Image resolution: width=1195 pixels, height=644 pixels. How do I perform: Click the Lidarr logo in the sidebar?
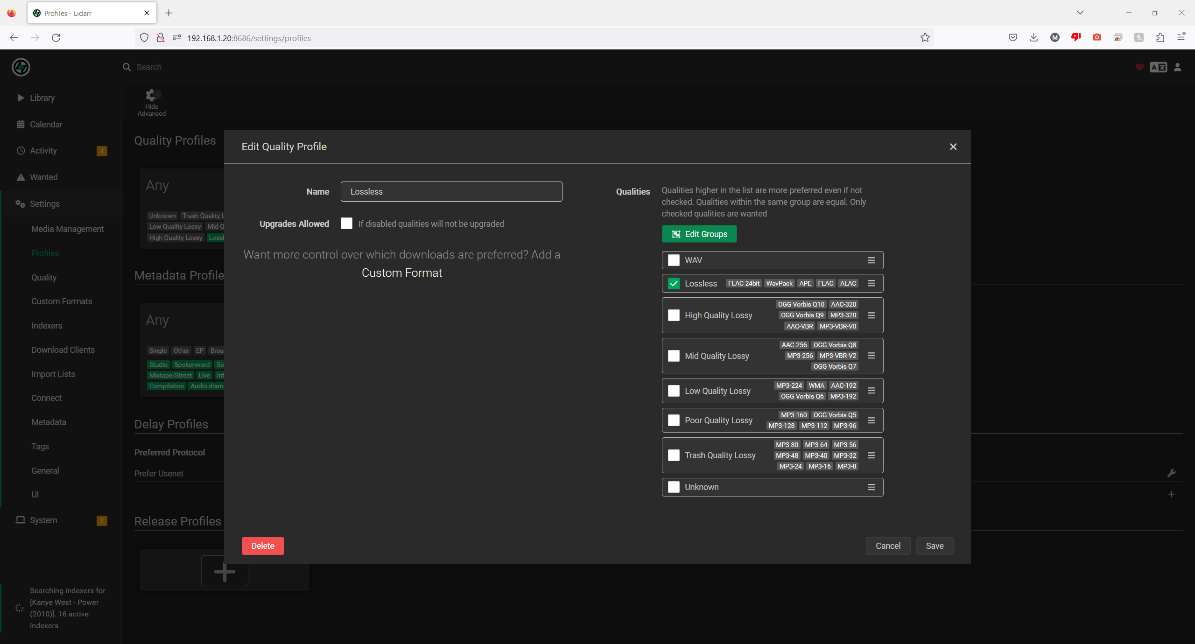[21, 67]
